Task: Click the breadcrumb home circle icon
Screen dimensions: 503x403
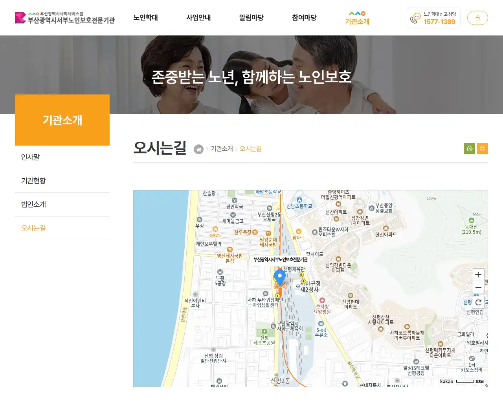Action: [x=198, y=149]
